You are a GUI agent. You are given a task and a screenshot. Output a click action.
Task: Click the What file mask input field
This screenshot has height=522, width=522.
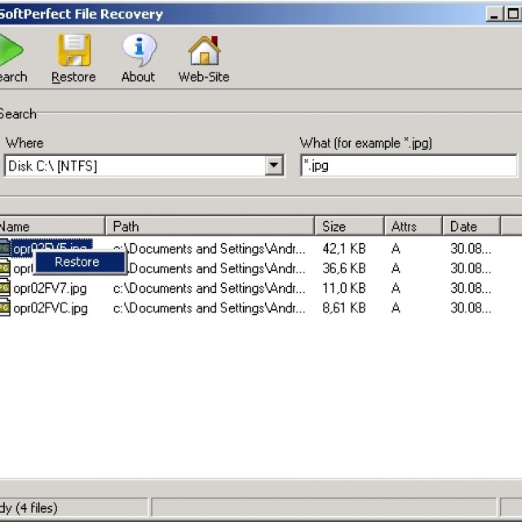coord(408,166)
